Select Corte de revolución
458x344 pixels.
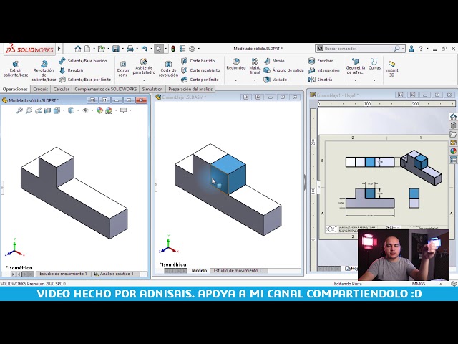pyautogui.click(x=168, y=69)
